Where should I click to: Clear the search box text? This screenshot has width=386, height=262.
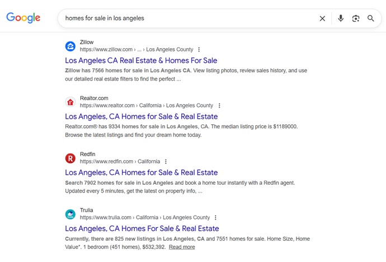point(322,18)
